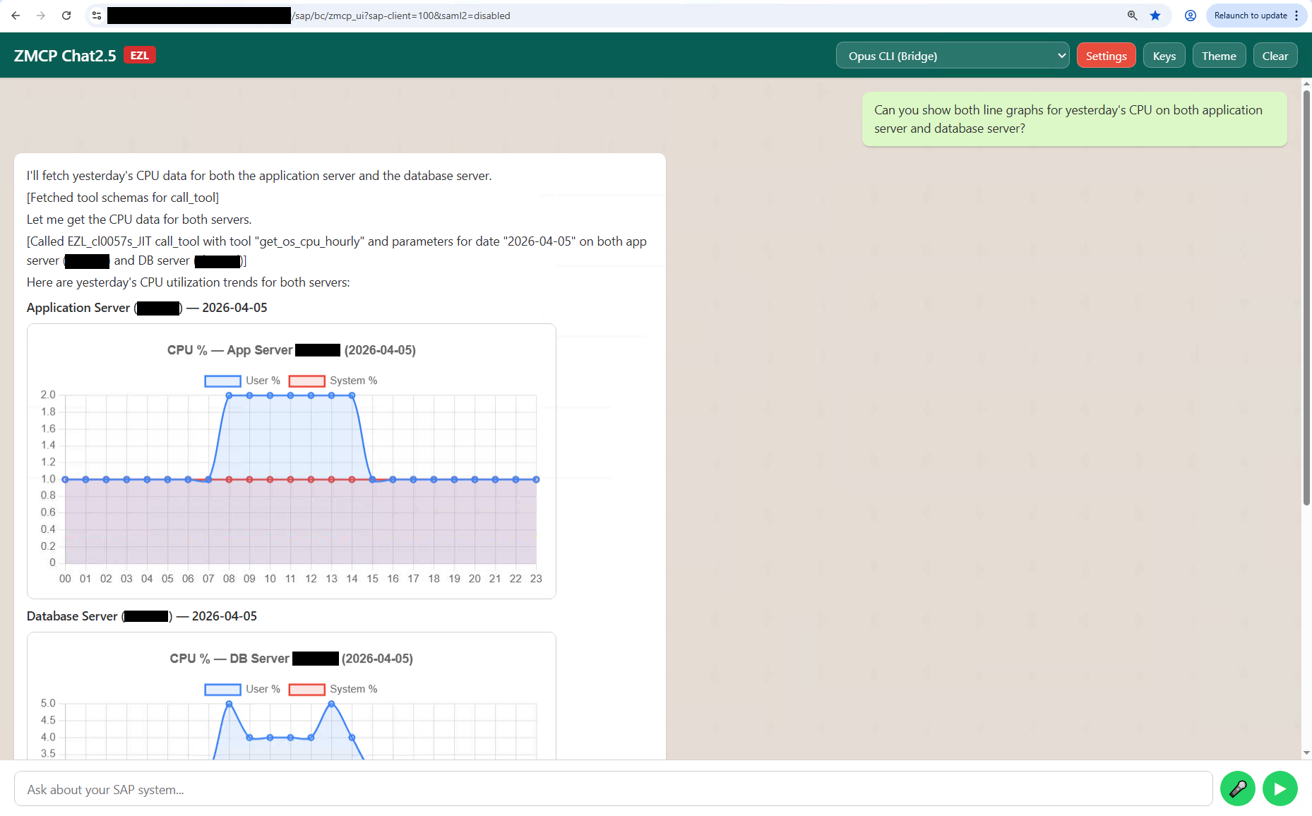1312x816 pixels.
Task: Click the green send arrow button
Action: (1280, 788)
